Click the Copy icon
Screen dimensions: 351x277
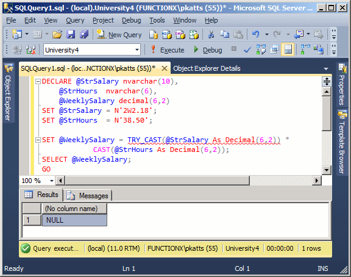click(224, 35)
